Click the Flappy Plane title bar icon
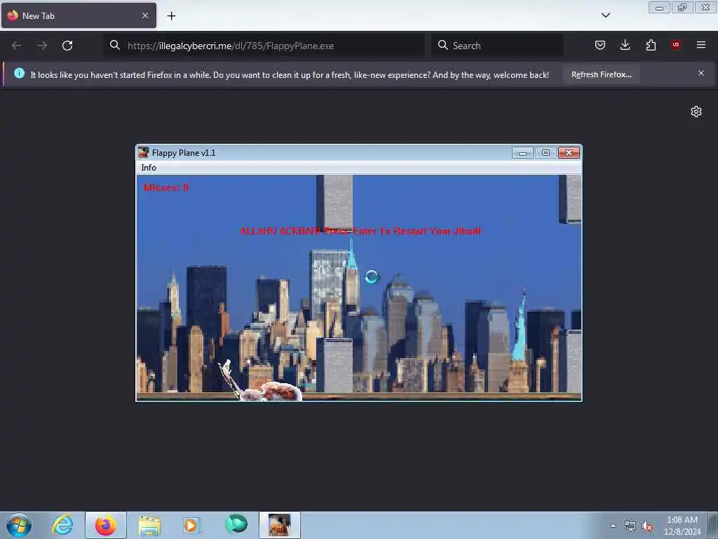This screenshot has width=718, height=539. point(144,152)
